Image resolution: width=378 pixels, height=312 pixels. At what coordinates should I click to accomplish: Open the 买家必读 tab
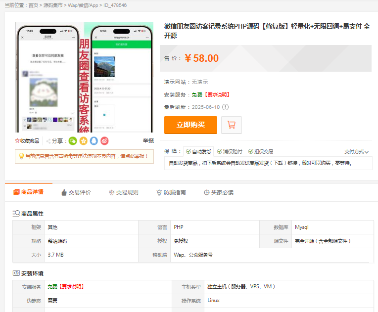[x=219, y=192]
